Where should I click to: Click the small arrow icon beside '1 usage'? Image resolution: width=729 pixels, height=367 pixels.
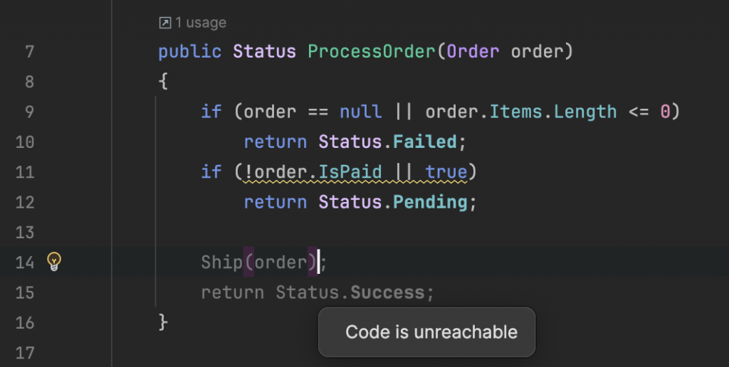(x=164, y=23)
